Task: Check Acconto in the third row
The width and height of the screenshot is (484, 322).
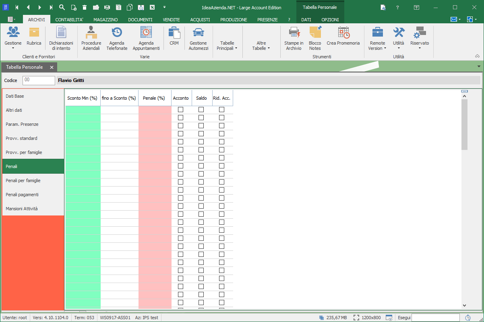Action: (x=180, y=125)
